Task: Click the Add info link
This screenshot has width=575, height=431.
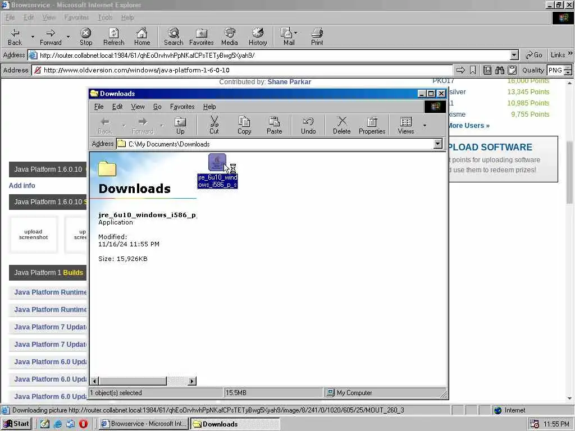Action: point(22,185)
